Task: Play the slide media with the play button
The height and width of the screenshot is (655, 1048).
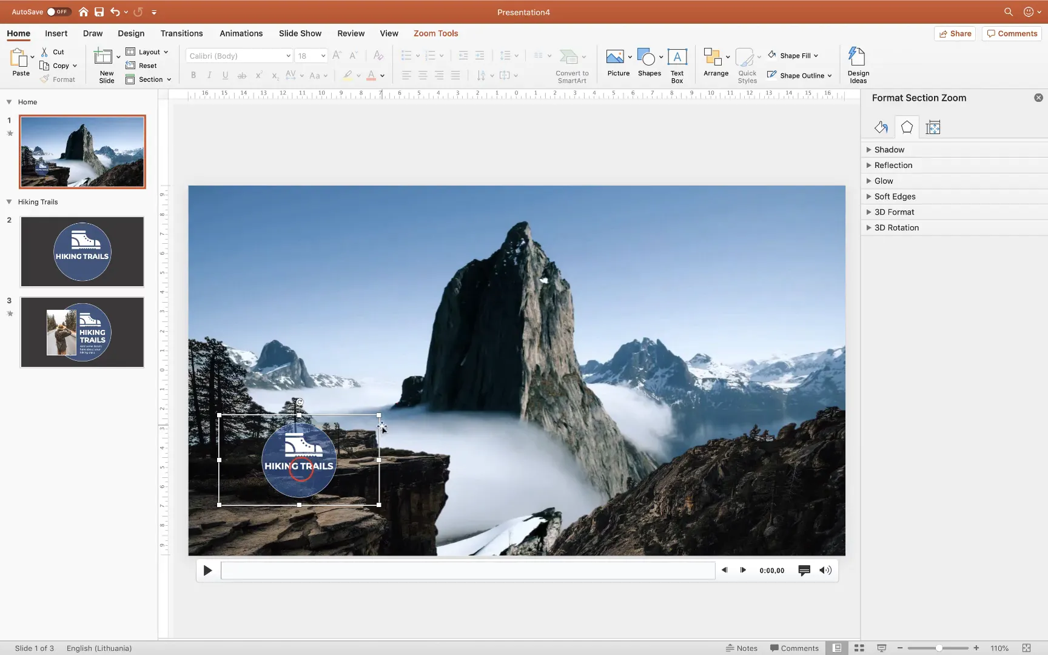Action: 207,570
